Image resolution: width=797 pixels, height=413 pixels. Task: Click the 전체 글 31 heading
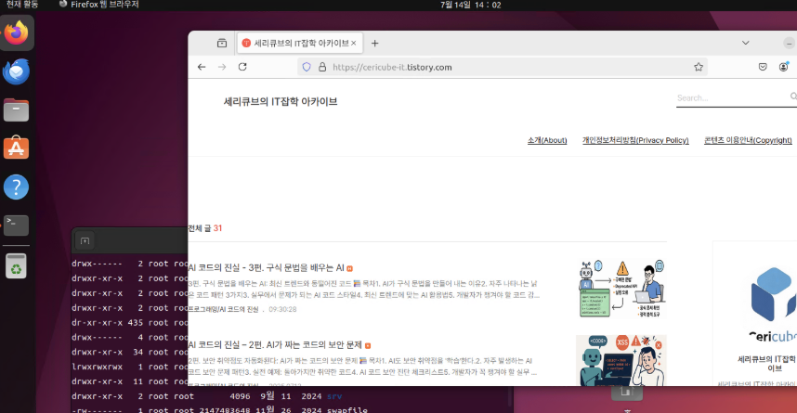pos(205,228)
